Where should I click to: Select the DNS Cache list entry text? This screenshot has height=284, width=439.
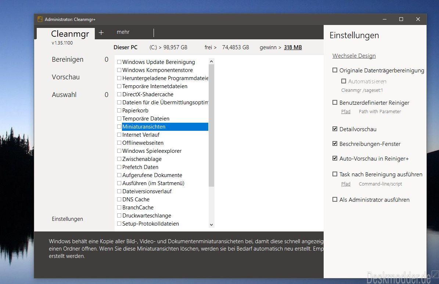136,199
